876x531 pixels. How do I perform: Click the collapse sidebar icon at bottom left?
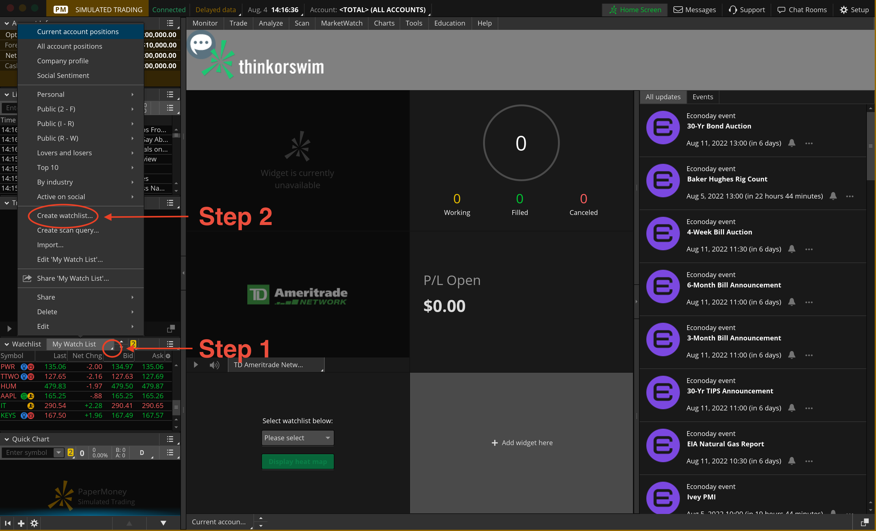click(8, 523)
